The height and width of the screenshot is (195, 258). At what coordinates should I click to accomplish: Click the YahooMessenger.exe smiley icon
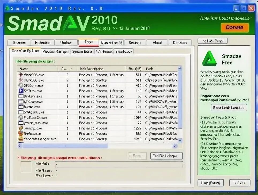coord(21,139)
